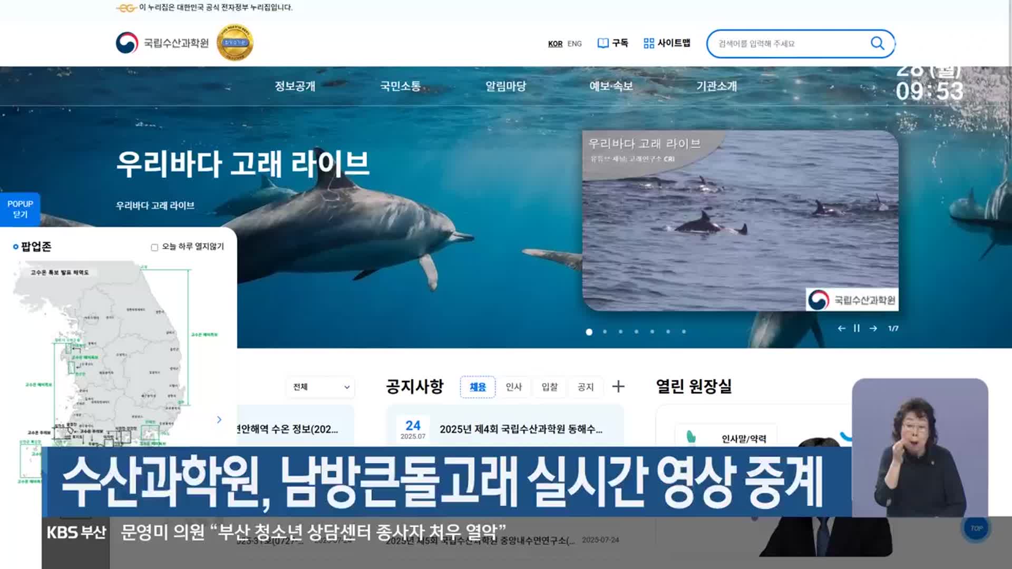Open the 구독 subscription book icon
Viewport: 1012px width, 569px height.
(x=603, y=43)
